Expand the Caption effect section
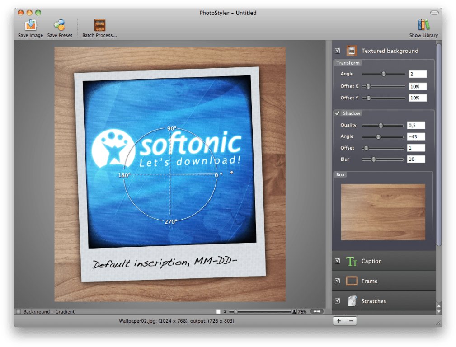This screenshot has height=347, width=456. tap(384, 261)
